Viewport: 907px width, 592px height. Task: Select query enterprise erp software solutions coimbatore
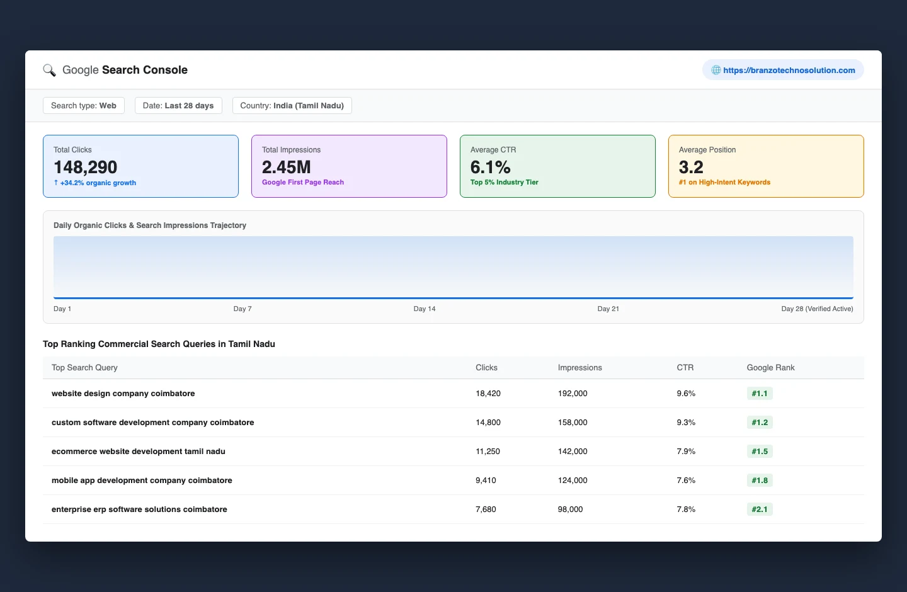pyautogui.click(x=139, y=509)
